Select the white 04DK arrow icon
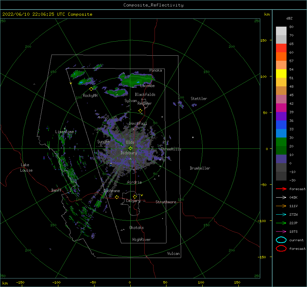The height and width of the screenshot is (287, 307). [281, 198]
